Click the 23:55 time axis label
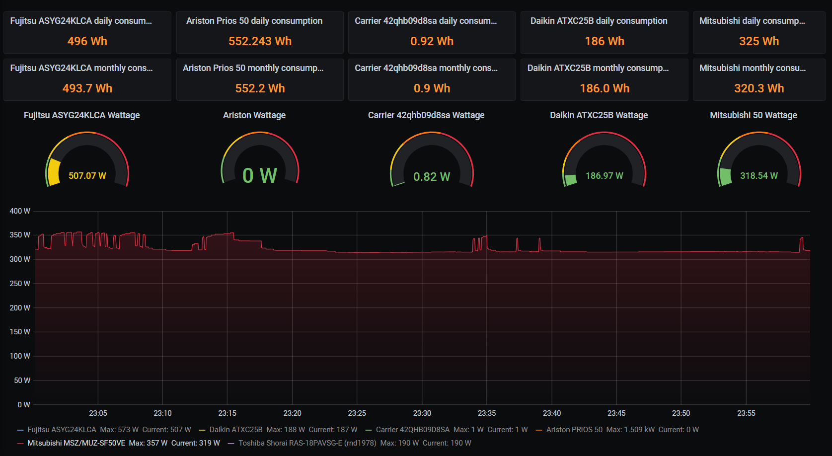 click(x=746, y=413)
